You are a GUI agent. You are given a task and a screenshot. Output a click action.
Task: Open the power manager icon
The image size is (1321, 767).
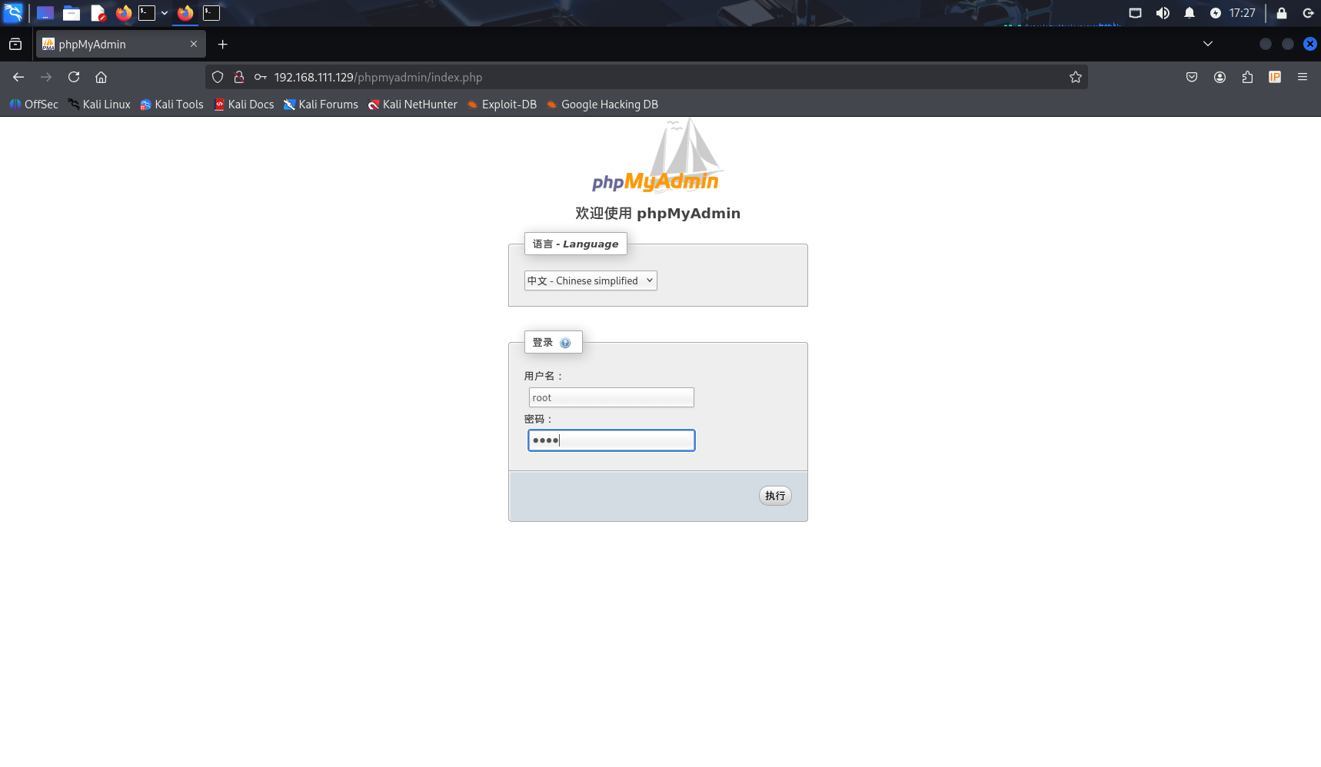[x=1216, y=13]
